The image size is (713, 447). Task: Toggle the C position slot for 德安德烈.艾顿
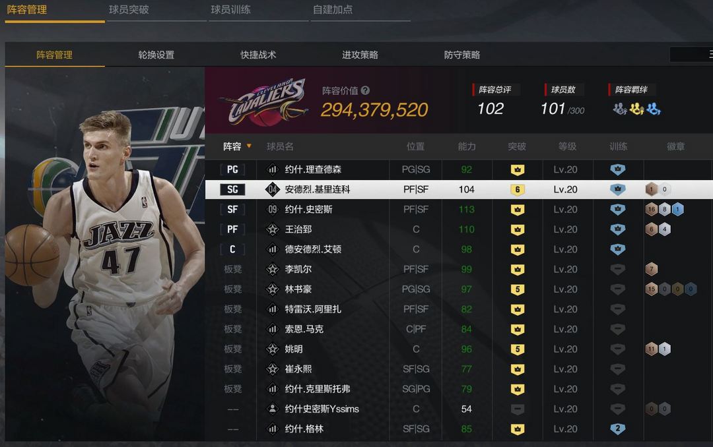(232, 249)
